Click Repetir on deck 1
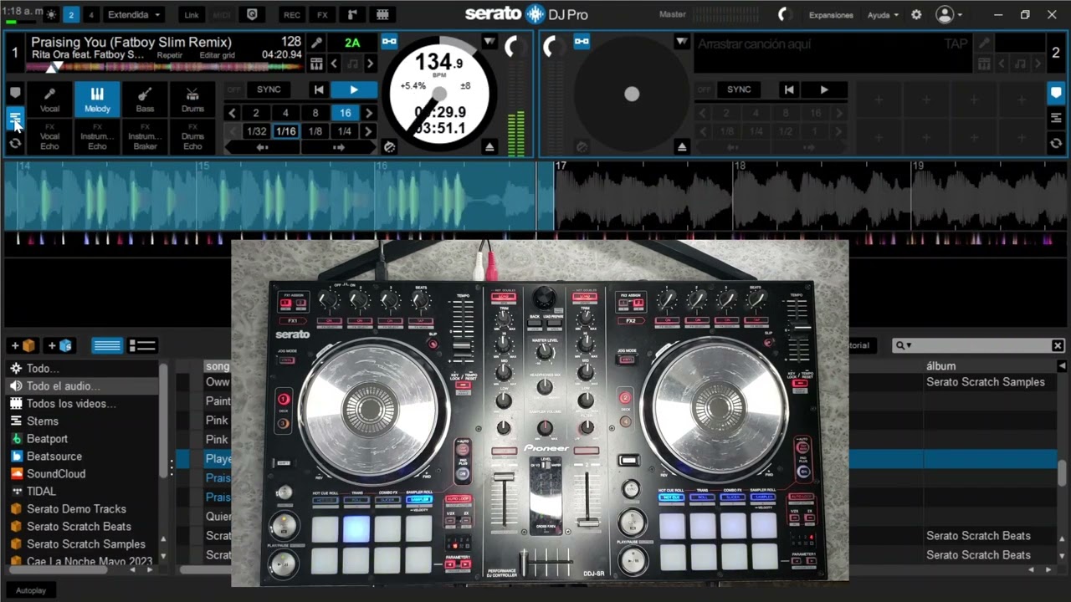Image resolution: width=1071 pixels, height=602 pixels. [x=170, y=55]
